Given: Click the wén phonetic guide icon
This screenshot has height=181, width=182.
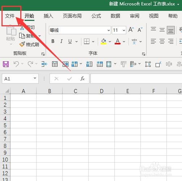Looking at the screenshot, I should 134,41.
